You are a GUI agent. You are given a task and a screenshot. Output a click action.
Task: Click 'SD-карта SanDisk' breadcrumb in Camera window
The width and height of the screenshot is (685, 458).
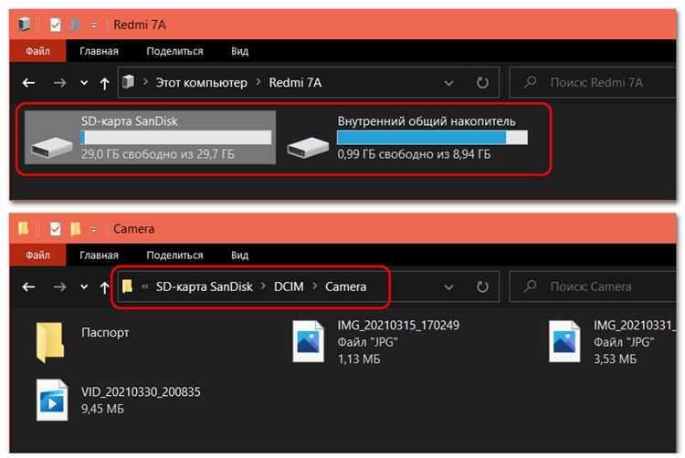click(x=204, y=286)
